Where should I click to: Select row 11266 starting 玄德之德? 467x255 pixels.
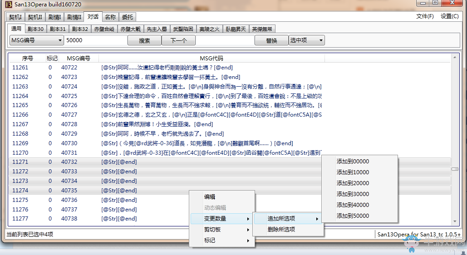click(x=230, y=115)
